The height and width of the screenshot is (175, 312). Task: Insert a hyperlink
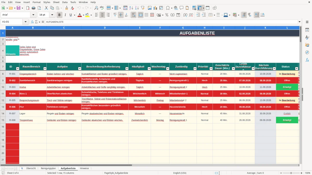(176, 8)
